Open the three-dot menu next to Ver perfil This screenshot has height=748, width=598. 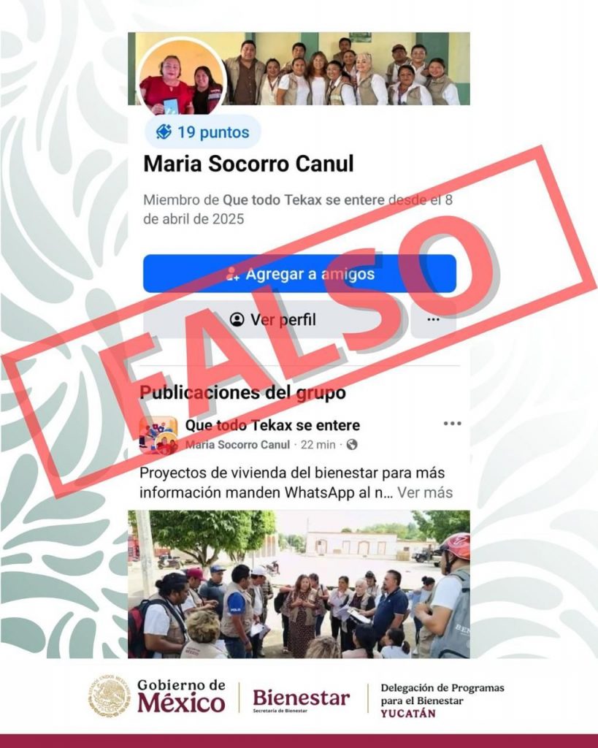click(433, 320)
